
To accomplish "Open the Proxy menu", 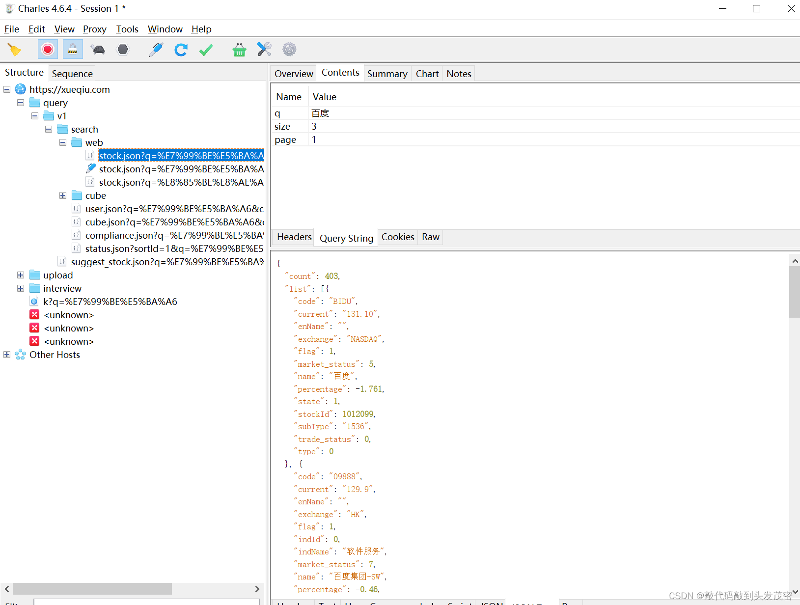I will point(95,29).
